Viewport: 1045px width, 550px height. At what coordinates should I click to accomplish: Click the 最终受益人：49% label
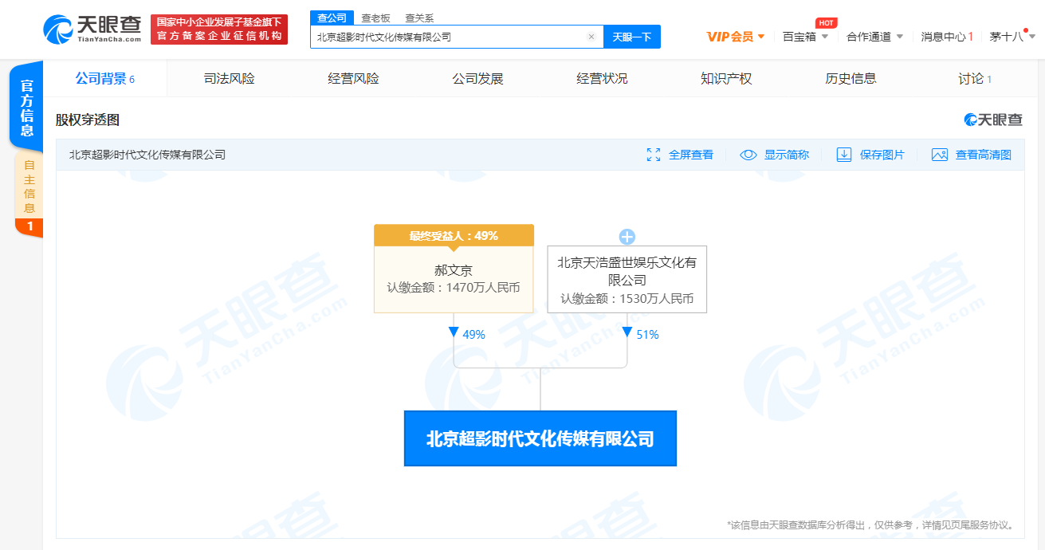click(454, 236)
